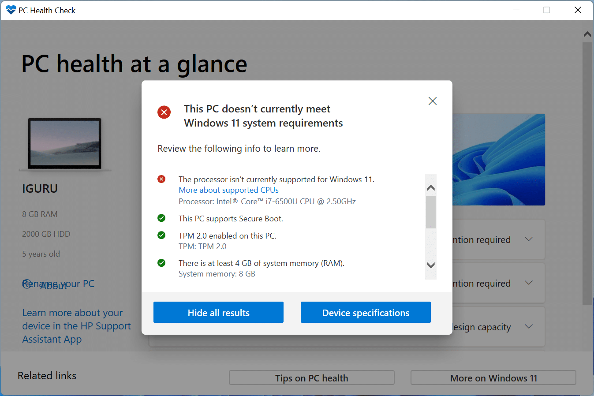594x396 pixels.
Task: Click the red error icon beside the dialog title
Action: point(164,112)
